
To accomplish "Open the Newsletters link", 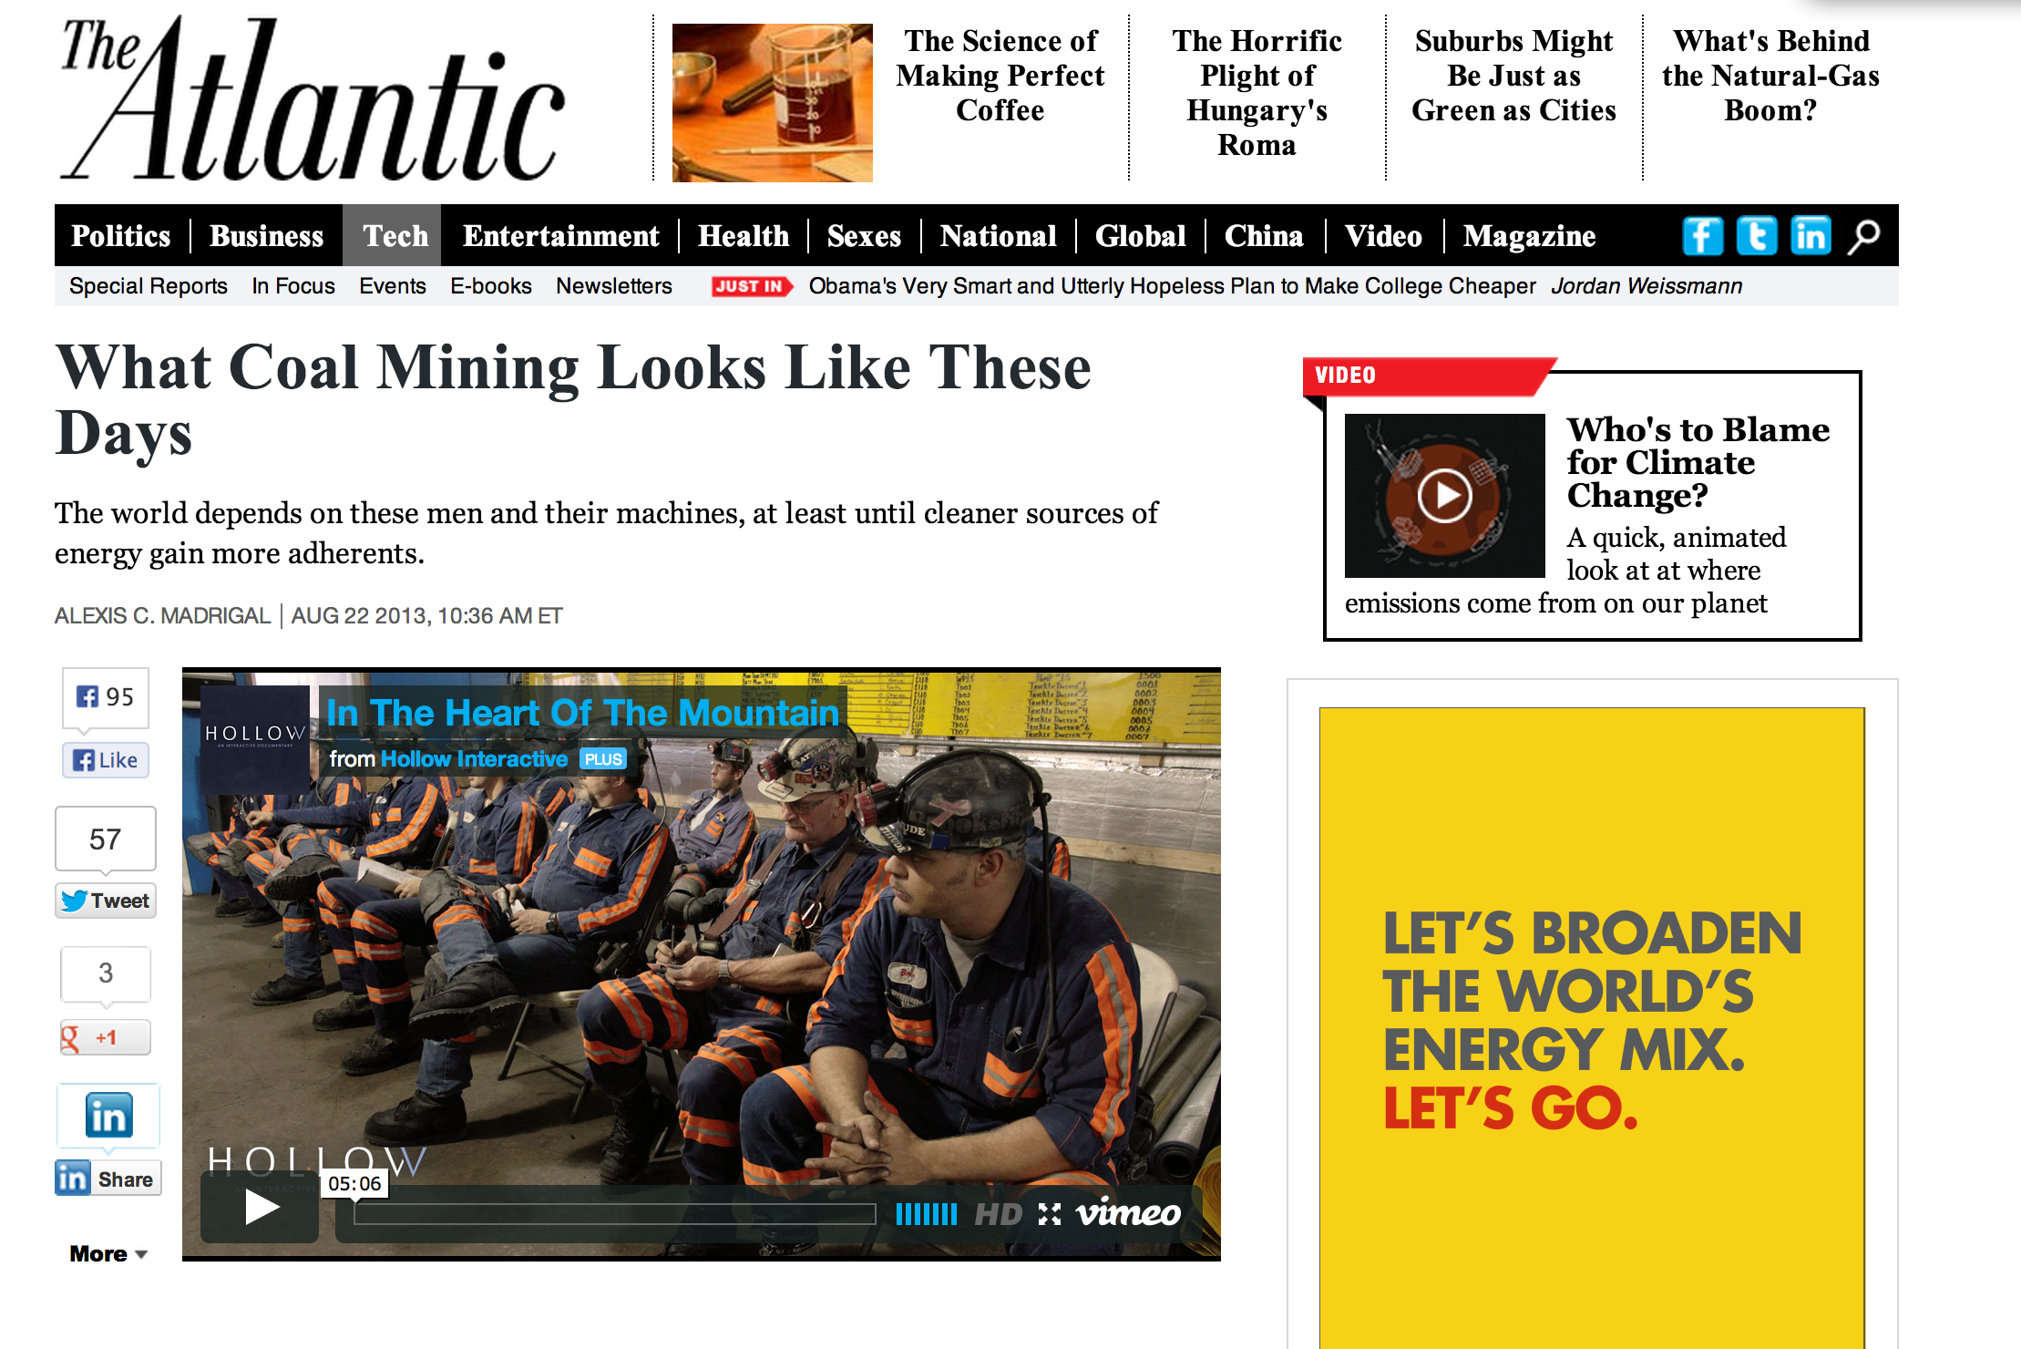I will (614, 286).
